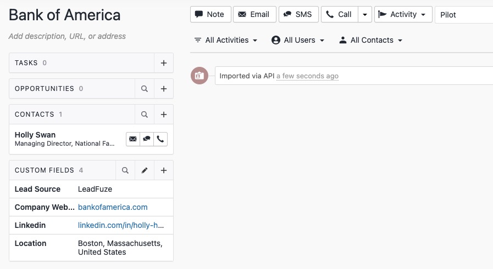This screenshot has width=493, height=269.
Task: Add a new task with plus icon
Action: [x=163, y=63]
